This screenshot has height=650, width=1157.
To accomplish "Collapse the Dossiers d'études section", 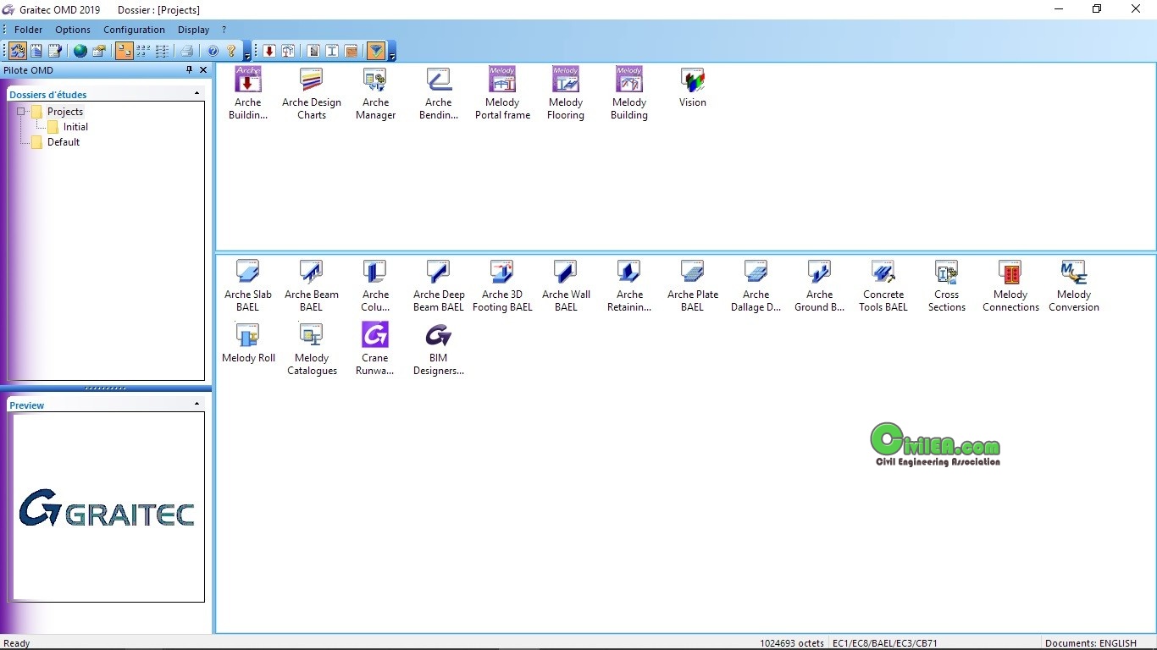I will (x=197, y=94).
